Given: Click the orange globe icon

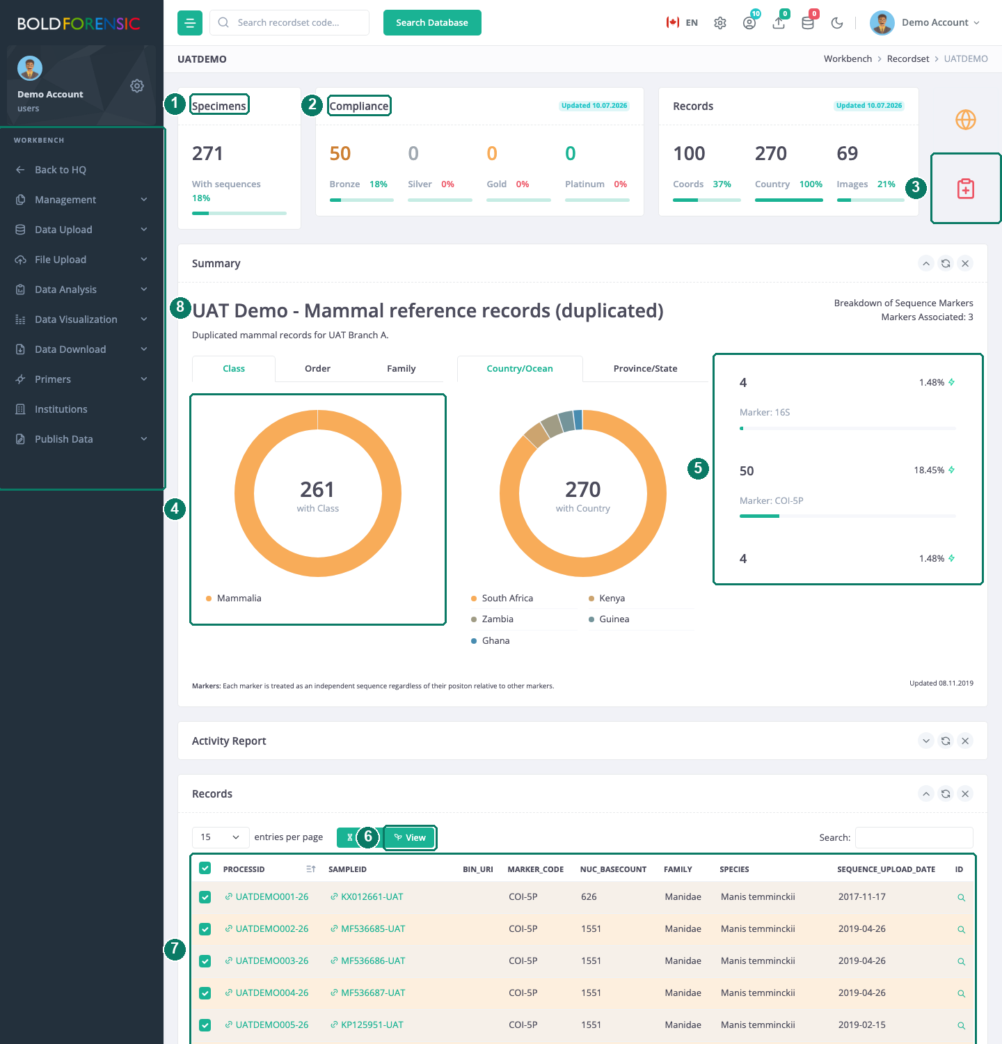Looking at the screenshot, I should (966, 120).
